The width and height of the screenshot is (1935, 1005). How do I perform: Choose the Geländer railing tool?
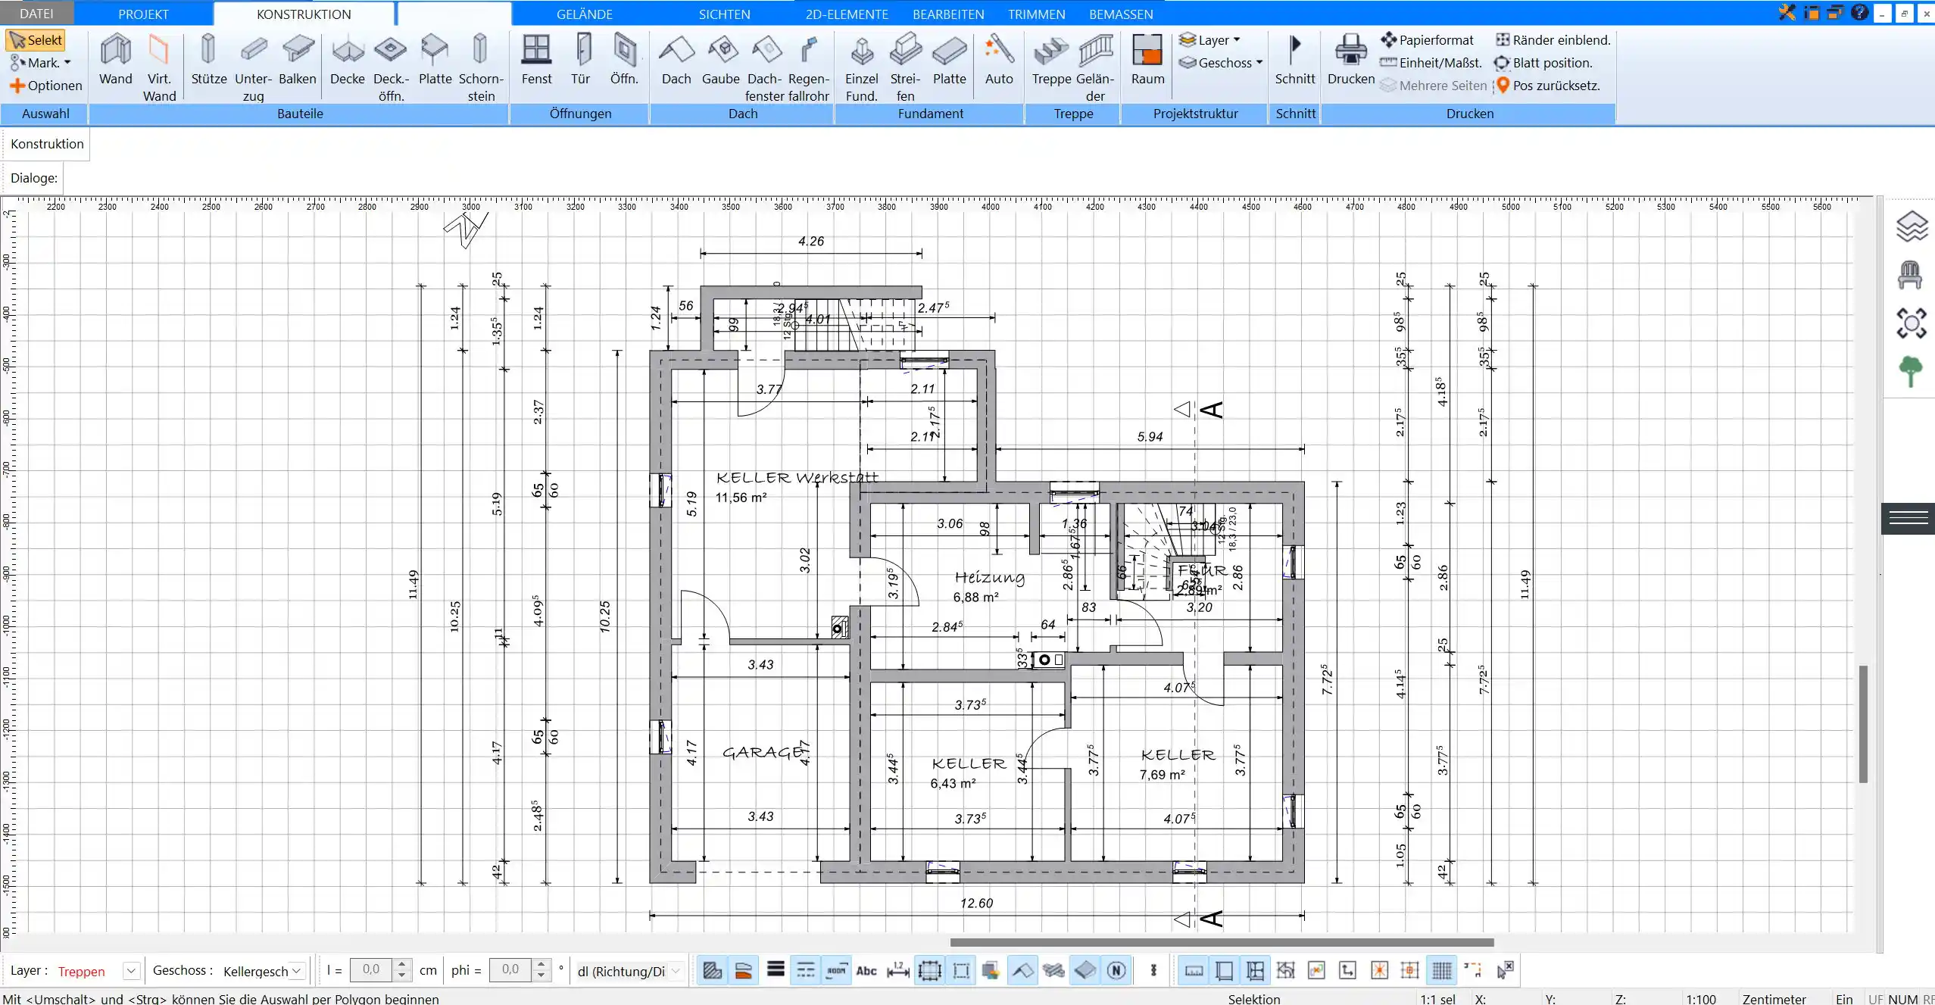[x=1095, y=67]
